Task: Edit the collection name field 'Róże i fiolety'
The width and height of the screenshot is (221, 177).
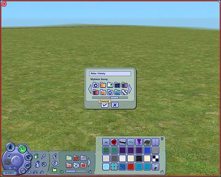Action: [x=110, y=74]
